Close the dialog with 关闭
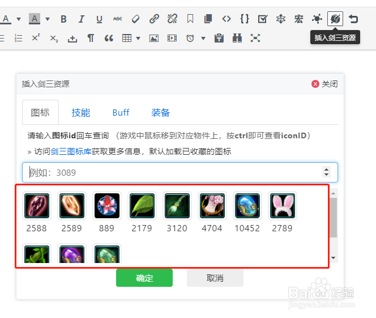This screenshot has width=376, height=318. [324, 84]
